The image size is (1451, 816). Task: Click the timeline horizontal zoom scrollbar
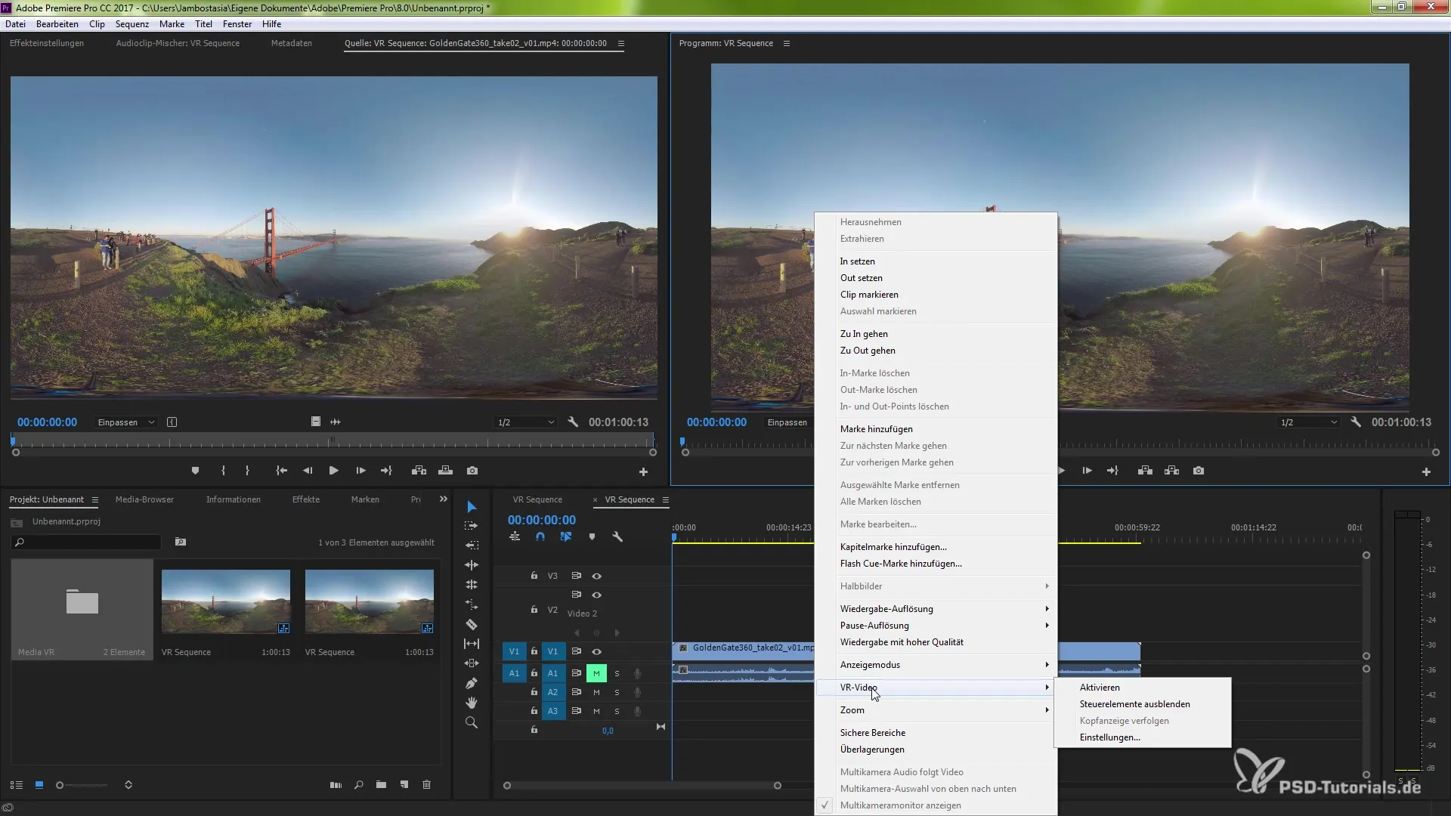click(x=642, y=786)
